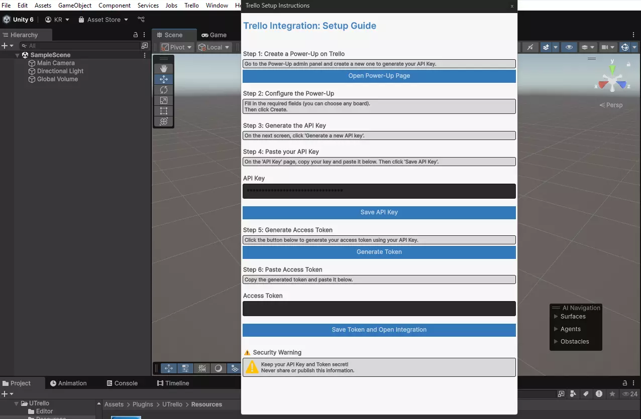Select the Transform tool
The image size is (641, 419).
(x=163, y=121)
